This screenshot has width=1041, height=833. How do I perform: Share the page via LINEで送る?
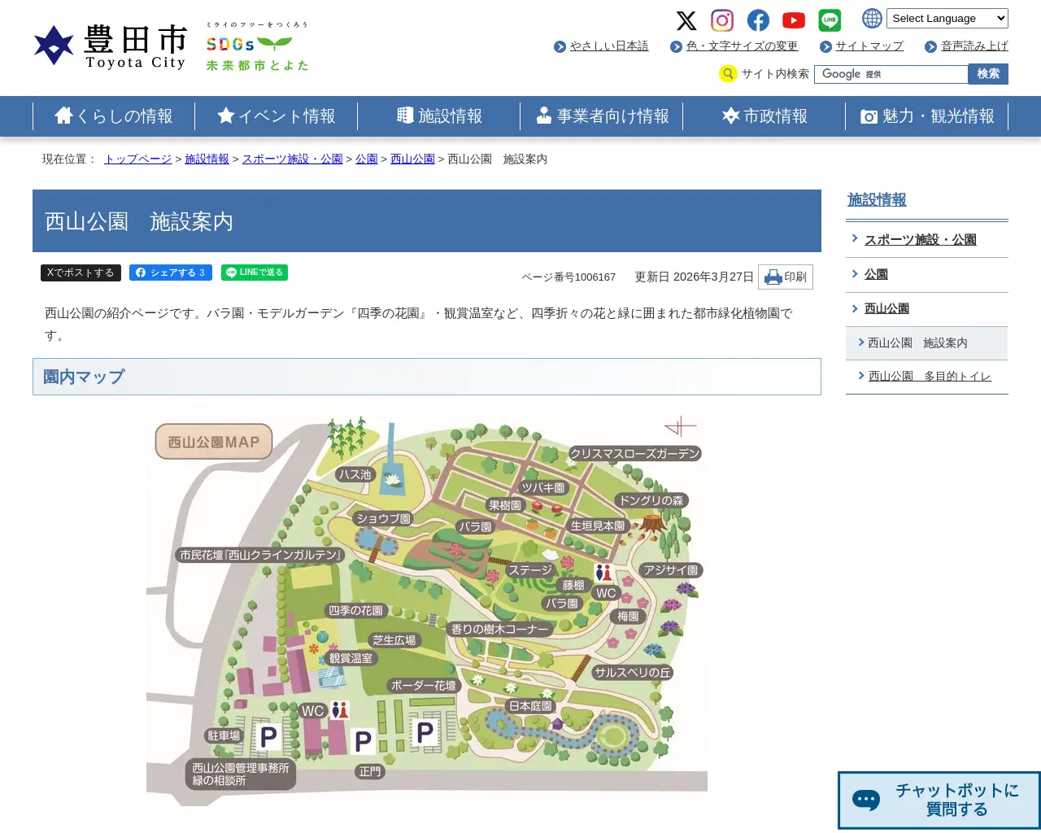tap(254, 272)
